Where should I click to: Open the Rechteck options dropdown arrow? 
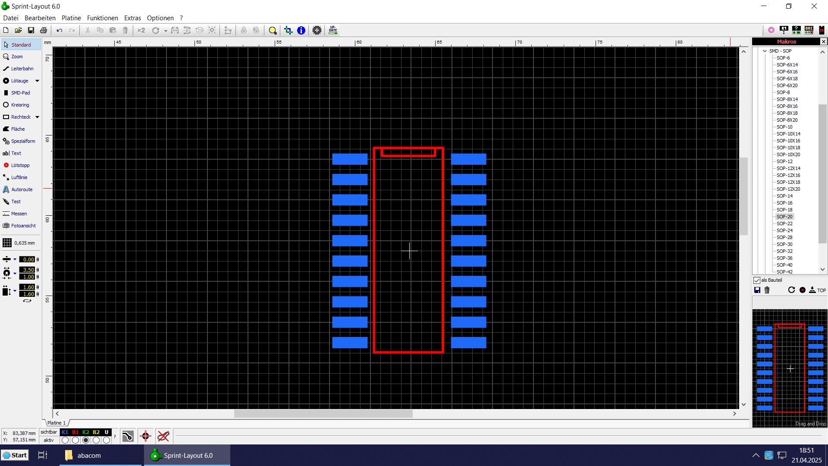[37, 117]
